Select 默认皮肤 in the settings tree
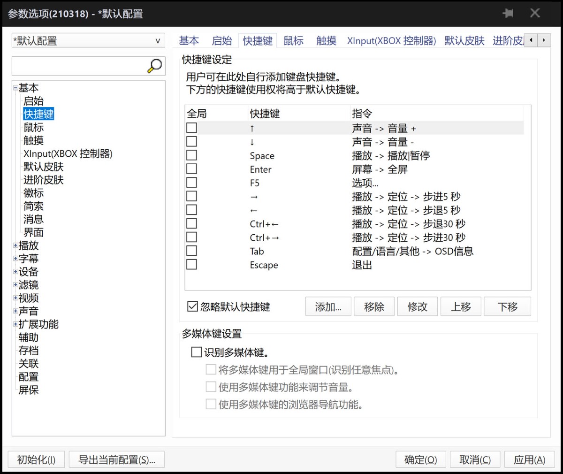Viewport: 563px width, 474px height. (x=44, y=167)
